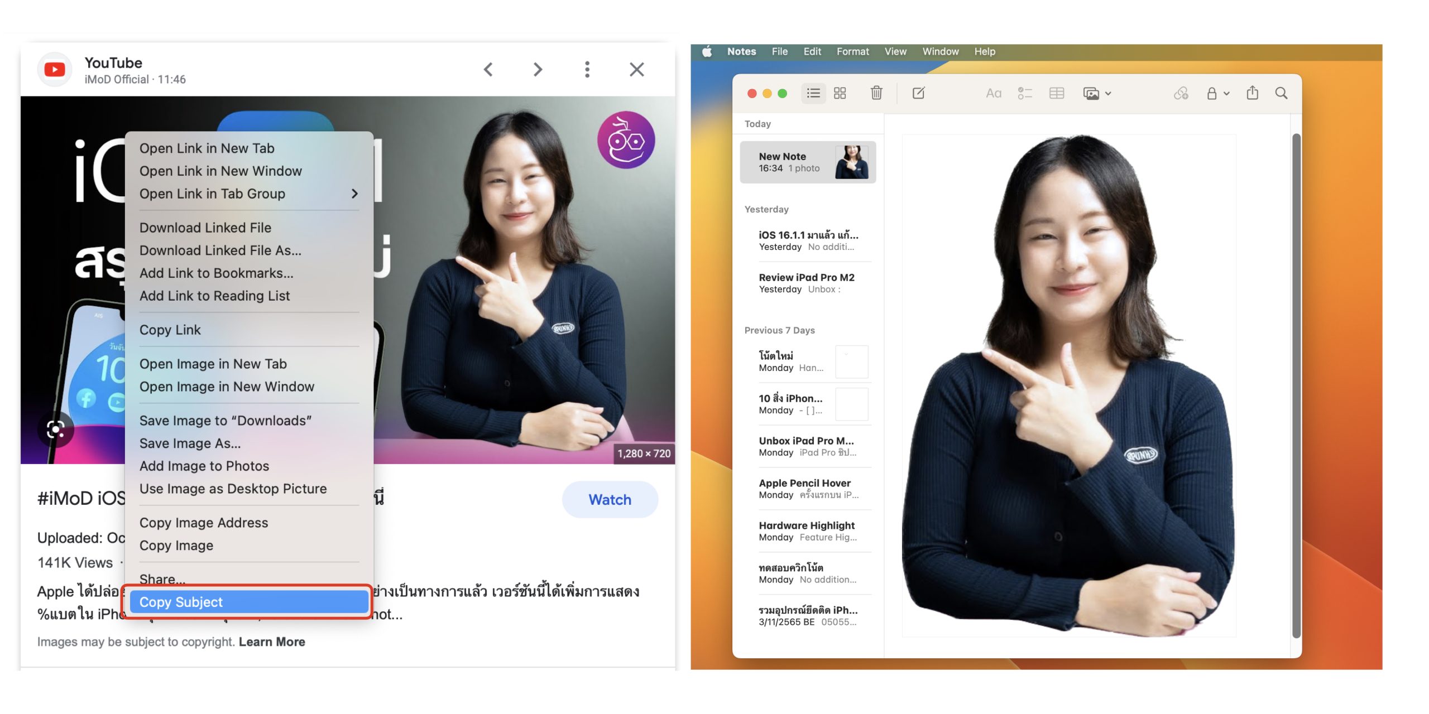Screen dimensions: 1429x714
Task: Insert a table with the table icon
Action: click(1056, 93)
